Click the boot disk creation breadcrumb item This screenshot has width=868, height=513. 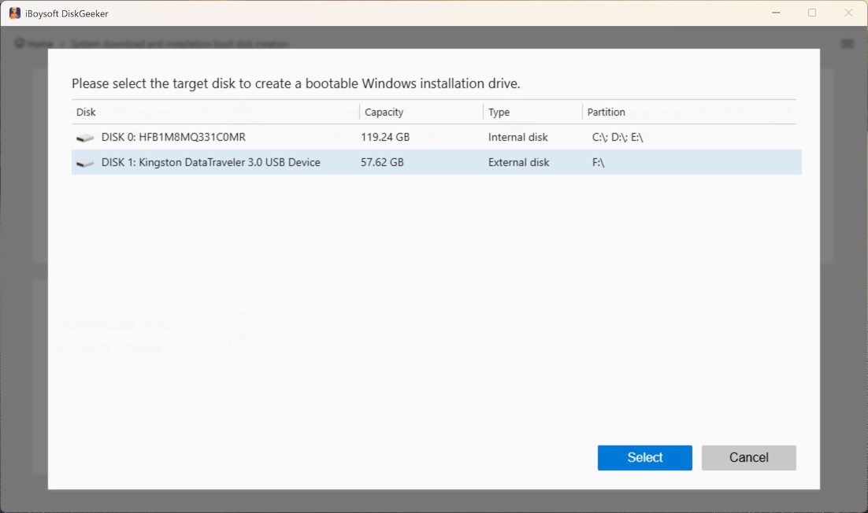point(181,43)
